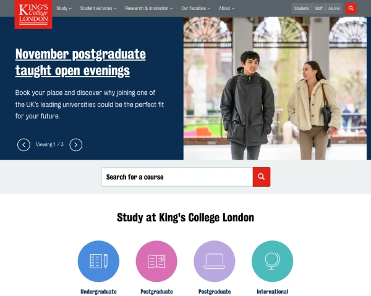Go to the Students portal link
The width and height of the screenshot is (371, 296).
(x=302, y=9)
